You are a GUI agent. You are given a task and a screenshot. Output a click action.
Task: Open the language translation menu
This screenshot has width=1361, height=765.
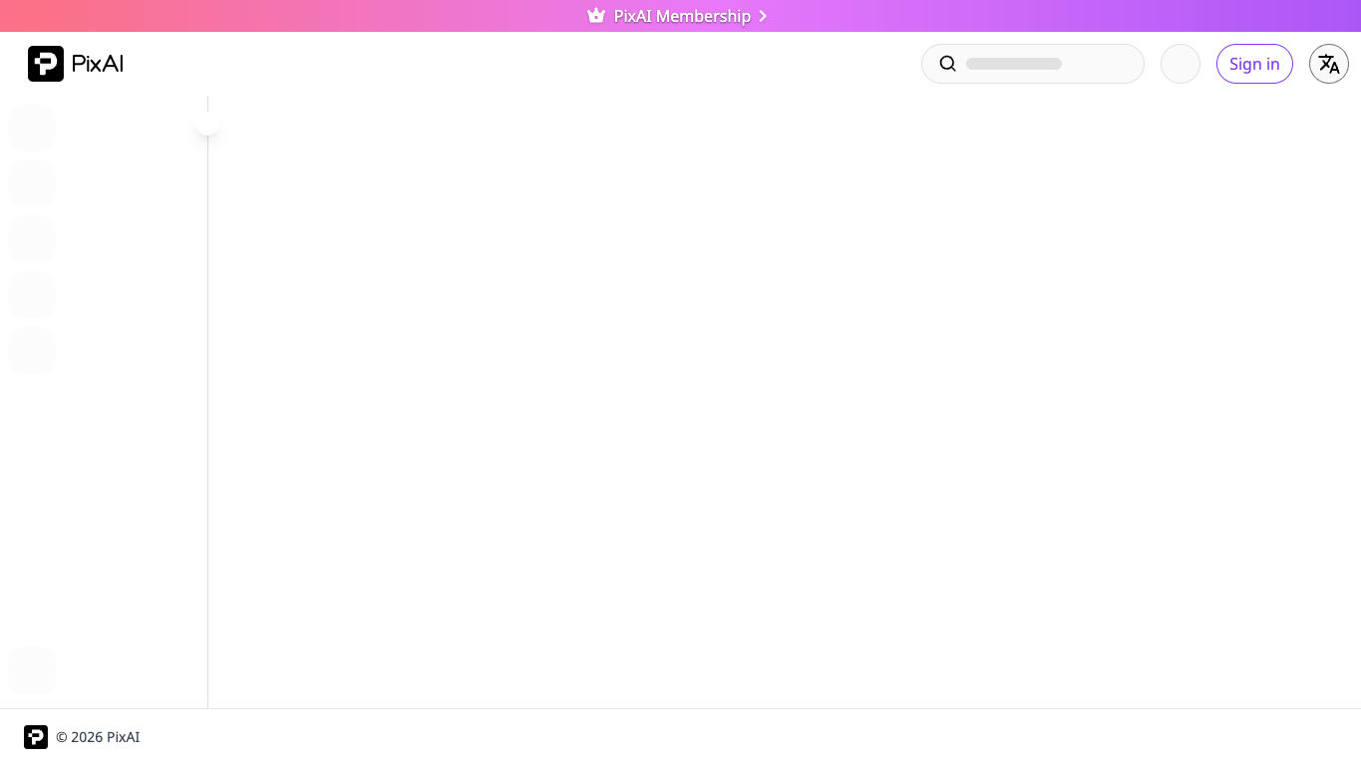tap(1329, 64)
